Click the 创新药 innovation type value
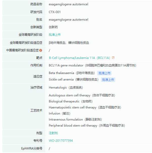Image resolution: width=152 pixels, height=153 pixels. click(53, 27)
